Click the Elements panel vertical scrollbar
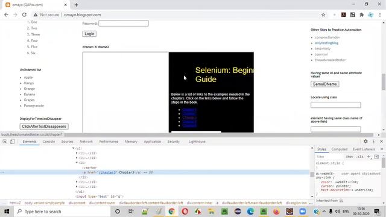This screenshot has width=386, height=217. pyautogui.click(x=312, y=174)
